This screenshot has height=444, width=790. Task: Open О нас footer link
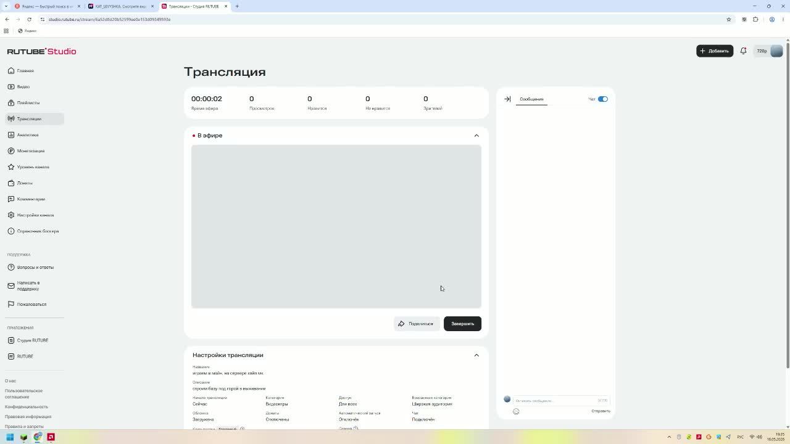10,380
